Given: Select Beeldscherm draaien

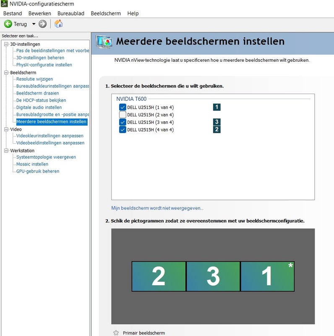Looking at the screenshot, I should point(37,93).
